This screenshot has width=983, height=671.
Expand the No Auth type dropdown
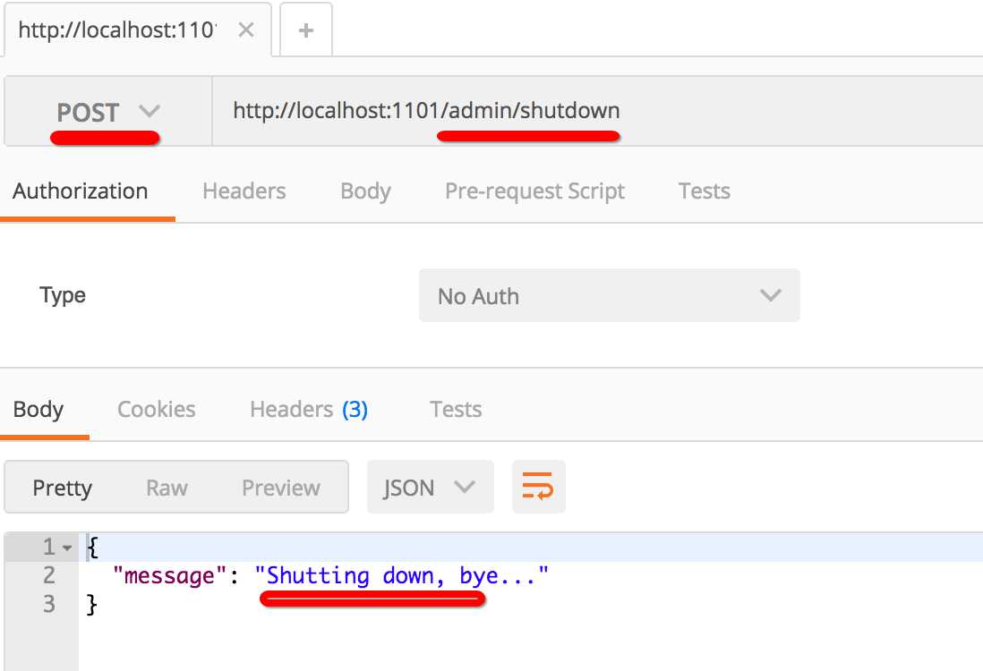[x=609, y=296]
